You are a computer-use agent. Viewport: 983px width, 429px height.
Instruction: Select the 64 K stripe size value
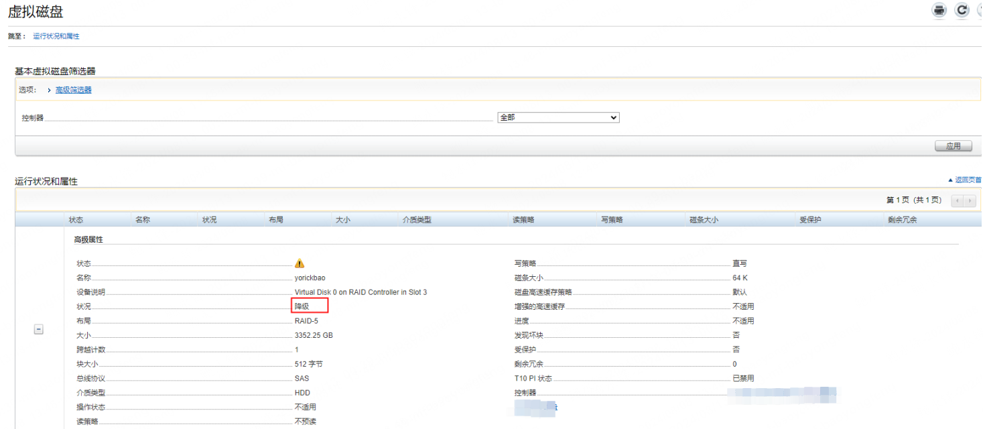point(740,278)
